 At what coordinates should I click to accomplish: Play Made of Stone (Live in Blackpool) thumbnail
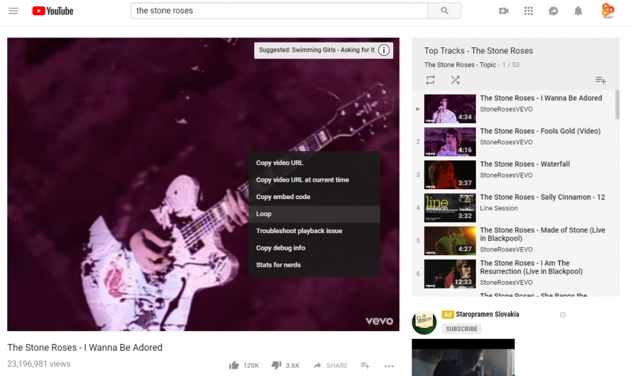(450, 241)
